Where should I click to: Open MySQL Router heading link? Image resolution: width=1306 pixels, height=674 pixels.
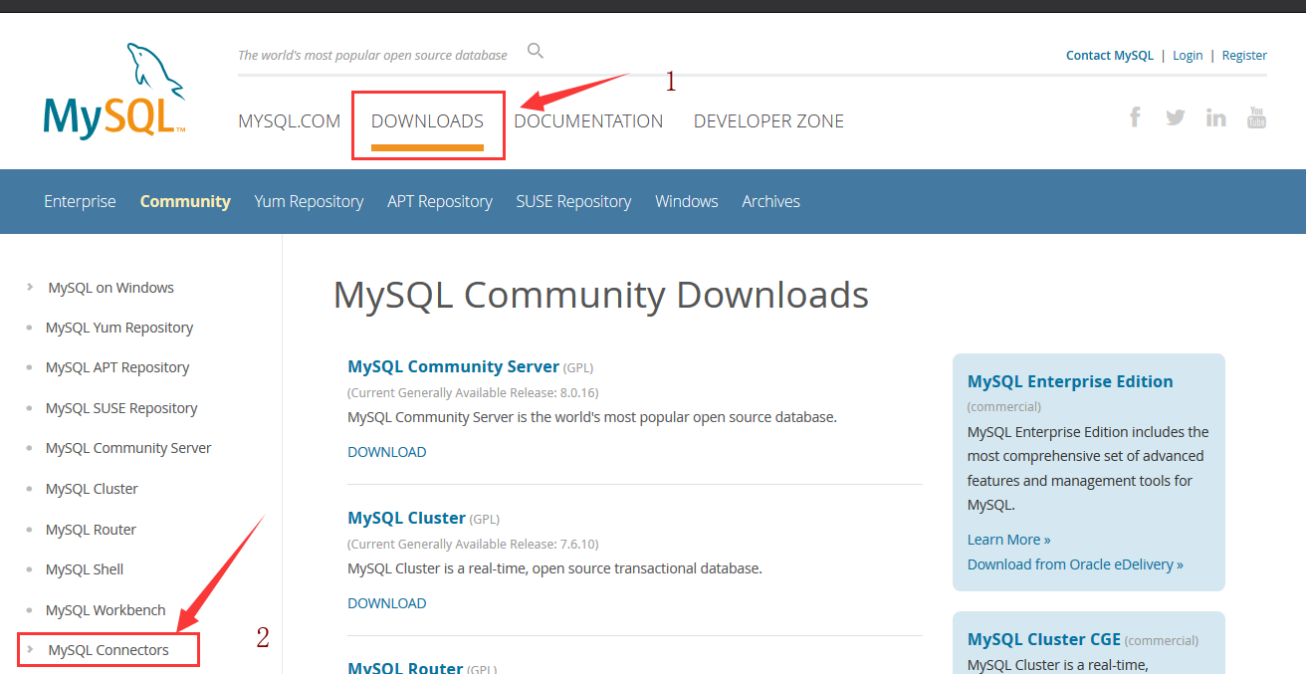pyautogui.click(x=405, y=667)
